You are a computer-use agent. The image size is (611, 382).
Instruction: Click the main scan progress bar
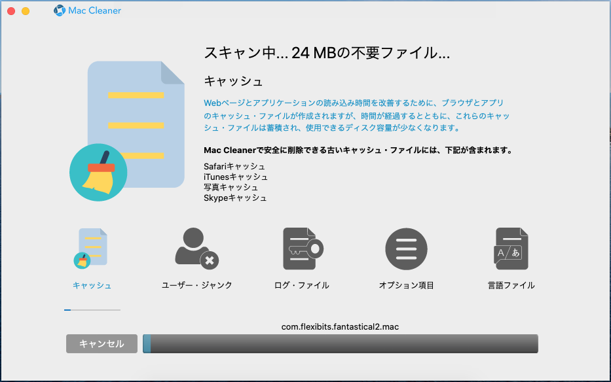click(x=341, y=343)
